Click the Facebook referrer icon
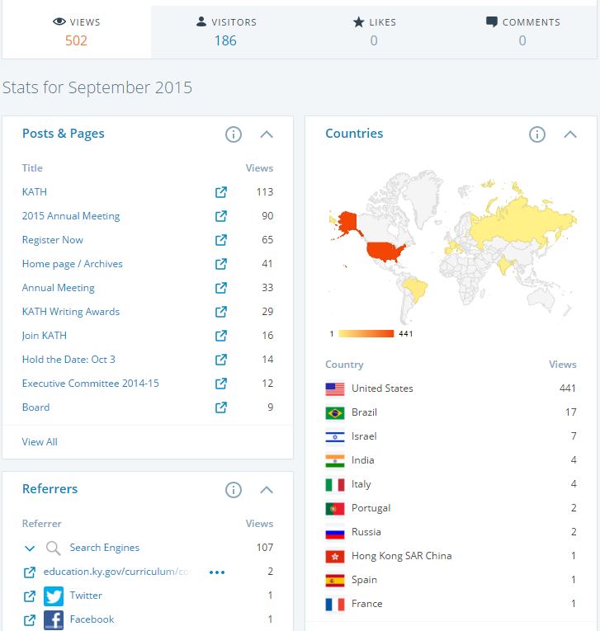Screen dimensions: 600x631 pyautogui.click(x=54, y=619)
